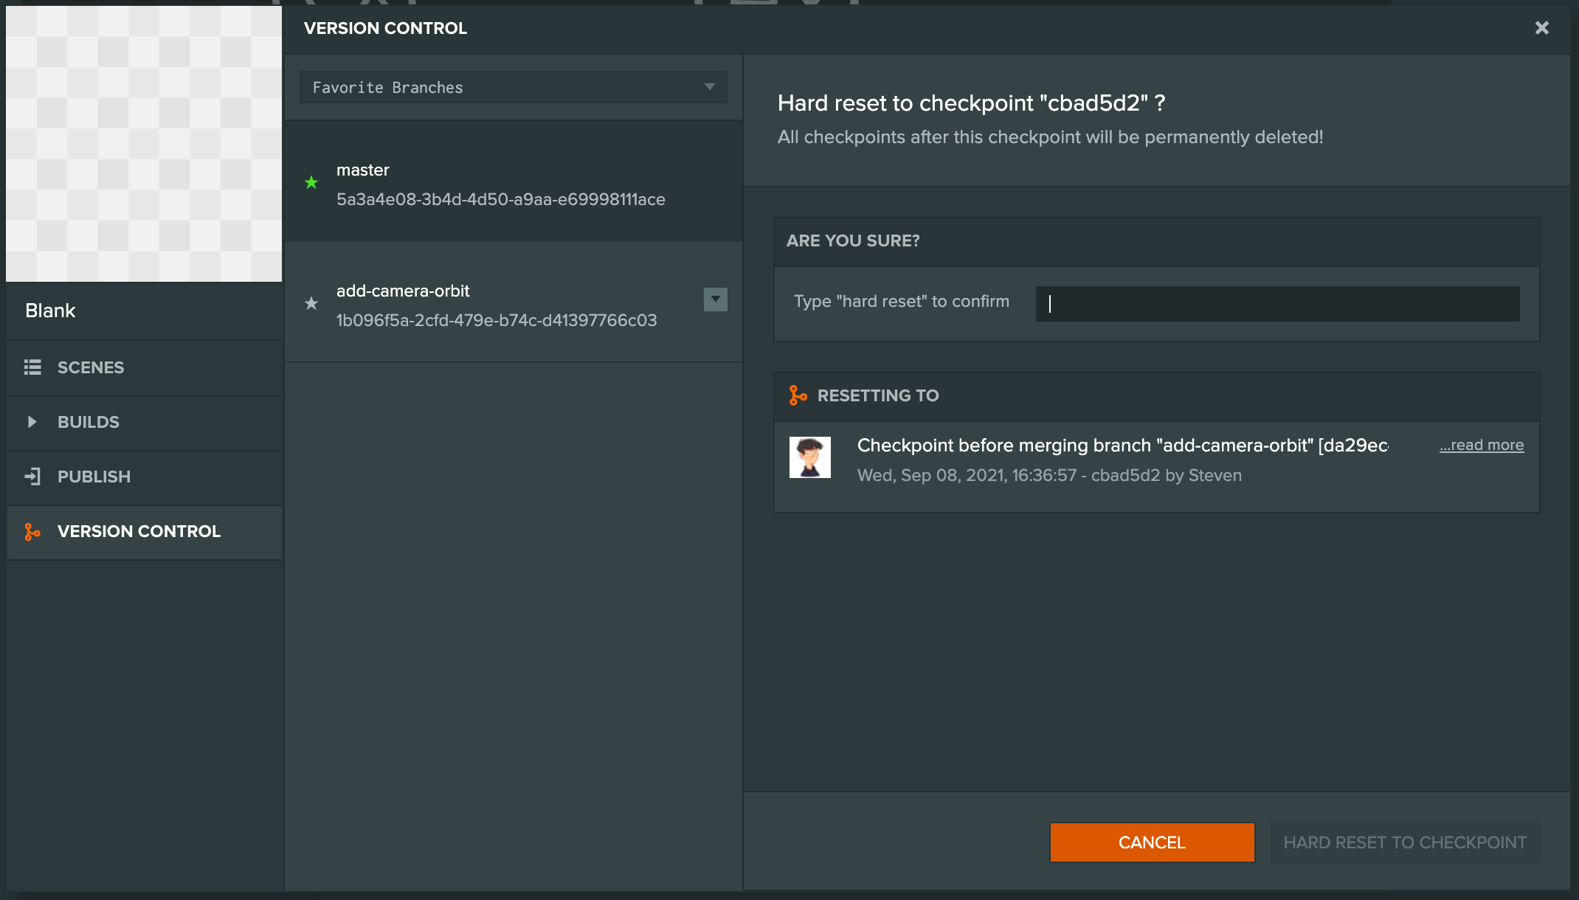Click the Builds play arrow icon
Viewport: 1579px width, 900px height.
pos(32,422)
